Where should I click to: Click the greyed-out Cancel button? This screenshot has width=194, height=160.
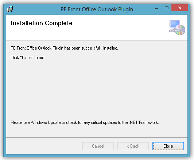tap(98, 146)
